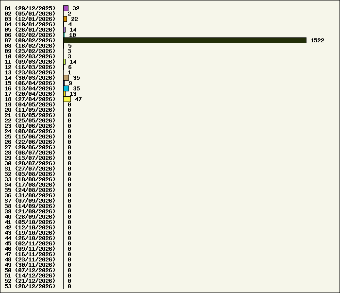Click the label 19 (04/05/2026)
Viewport: 340px width, 293px height.
pyautogui.click(x=30, y=104)
